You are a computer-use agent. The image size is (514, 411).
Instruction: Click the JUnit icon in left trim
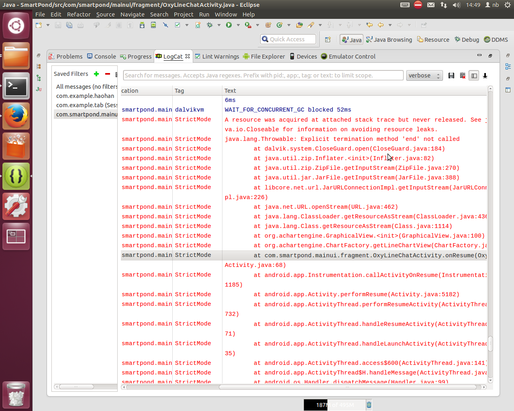[39, 89]
